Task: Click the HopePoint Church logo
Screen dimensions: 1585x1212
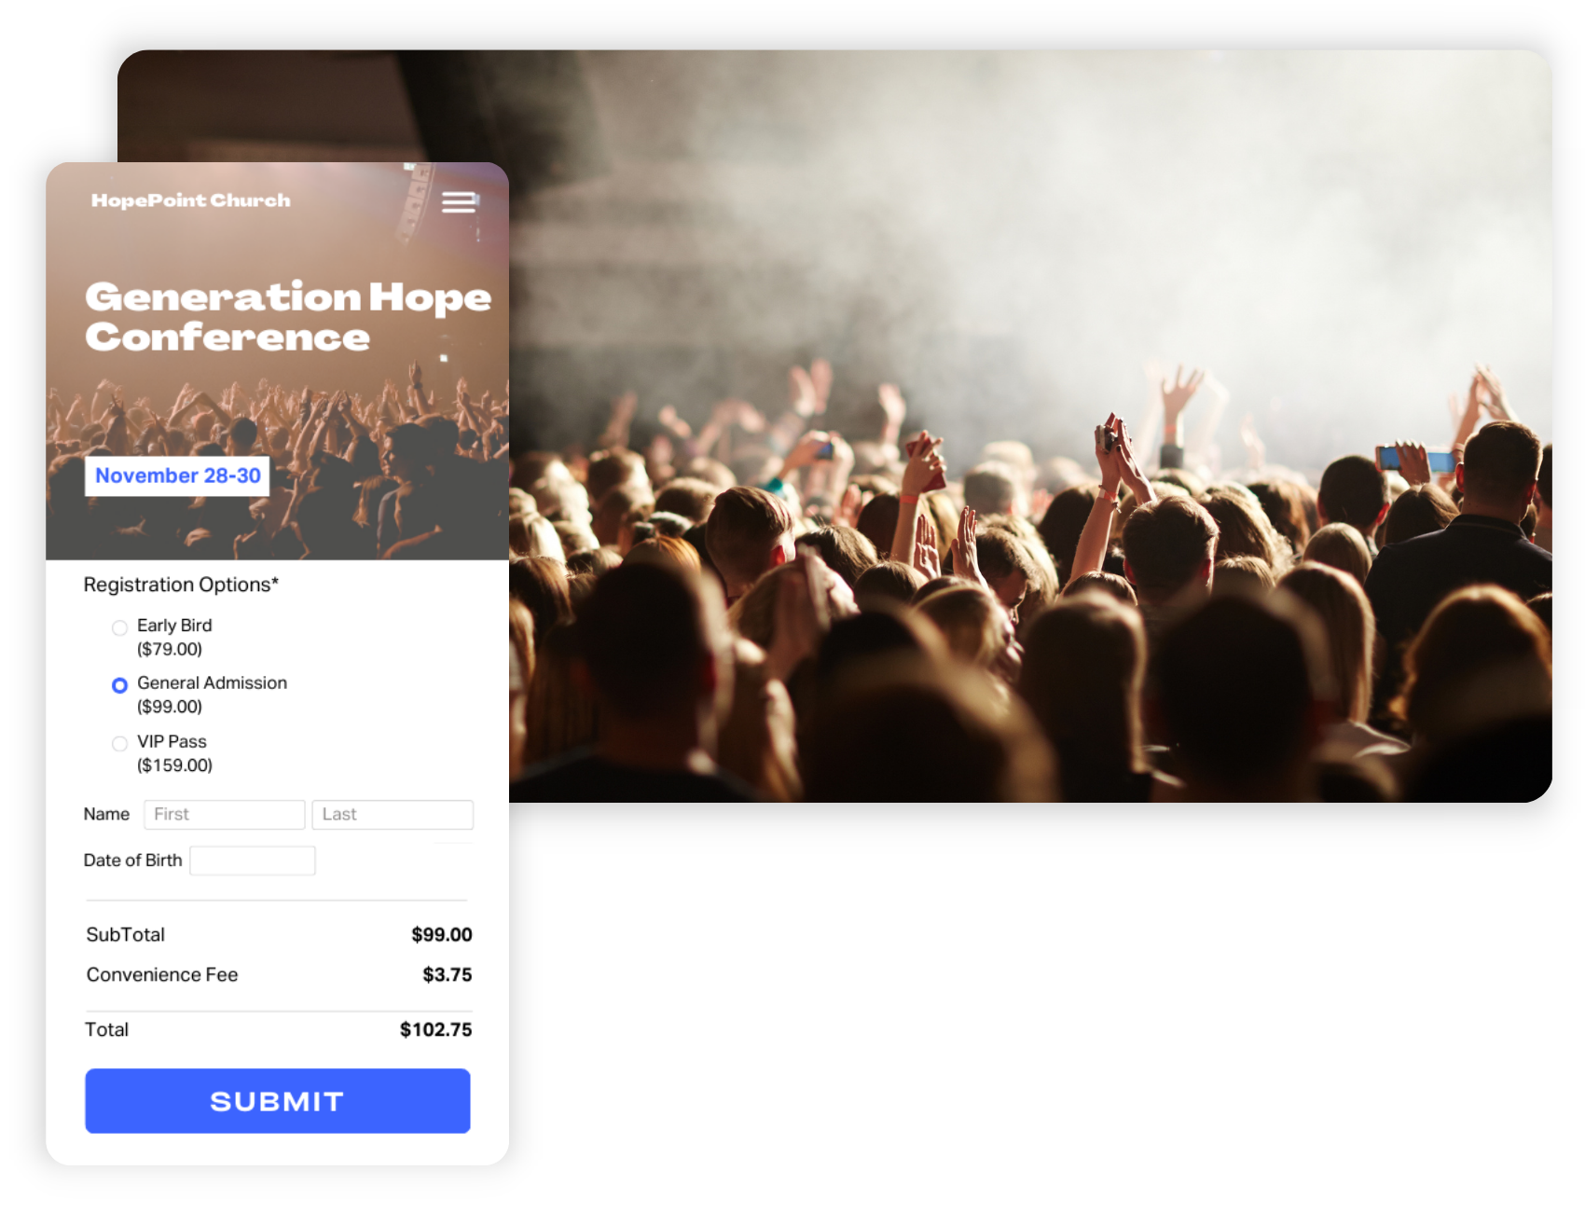Action: click(191, 200)
